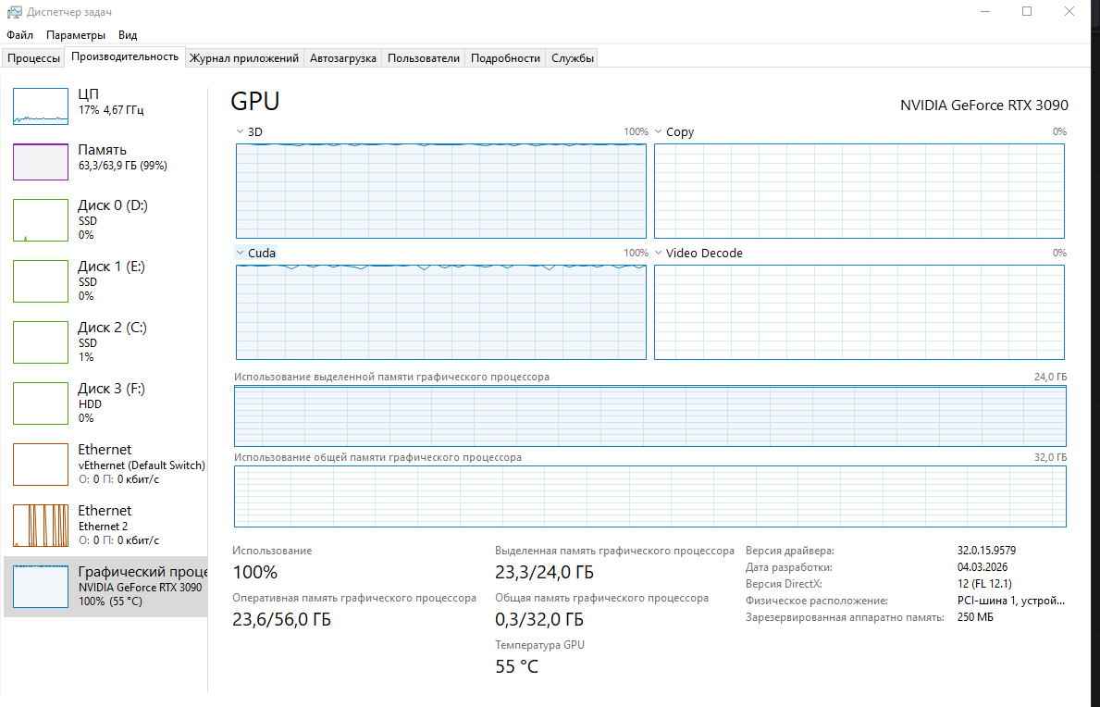Open the Подробности tab
This screenshot has width=1100, height=707.
point(505,58)
